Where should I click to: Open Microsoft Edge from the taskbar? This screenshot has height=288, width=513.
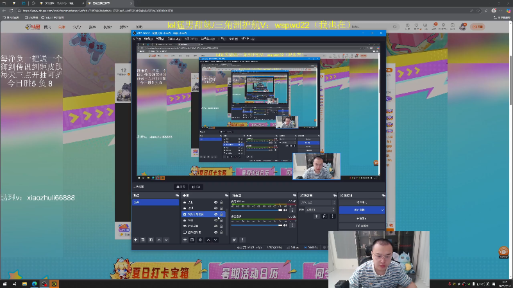point(35,284)
